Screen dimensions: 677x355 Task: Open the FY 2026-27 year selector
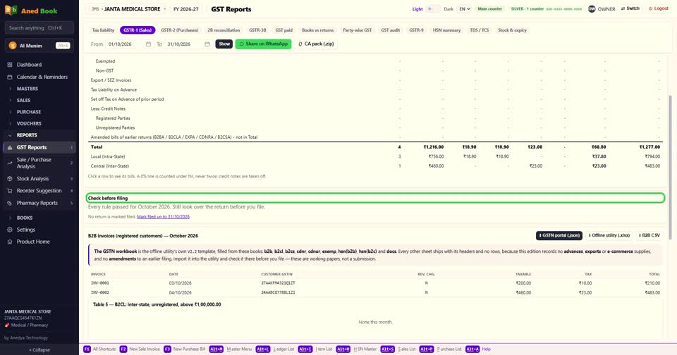click(x=186, y=9)
